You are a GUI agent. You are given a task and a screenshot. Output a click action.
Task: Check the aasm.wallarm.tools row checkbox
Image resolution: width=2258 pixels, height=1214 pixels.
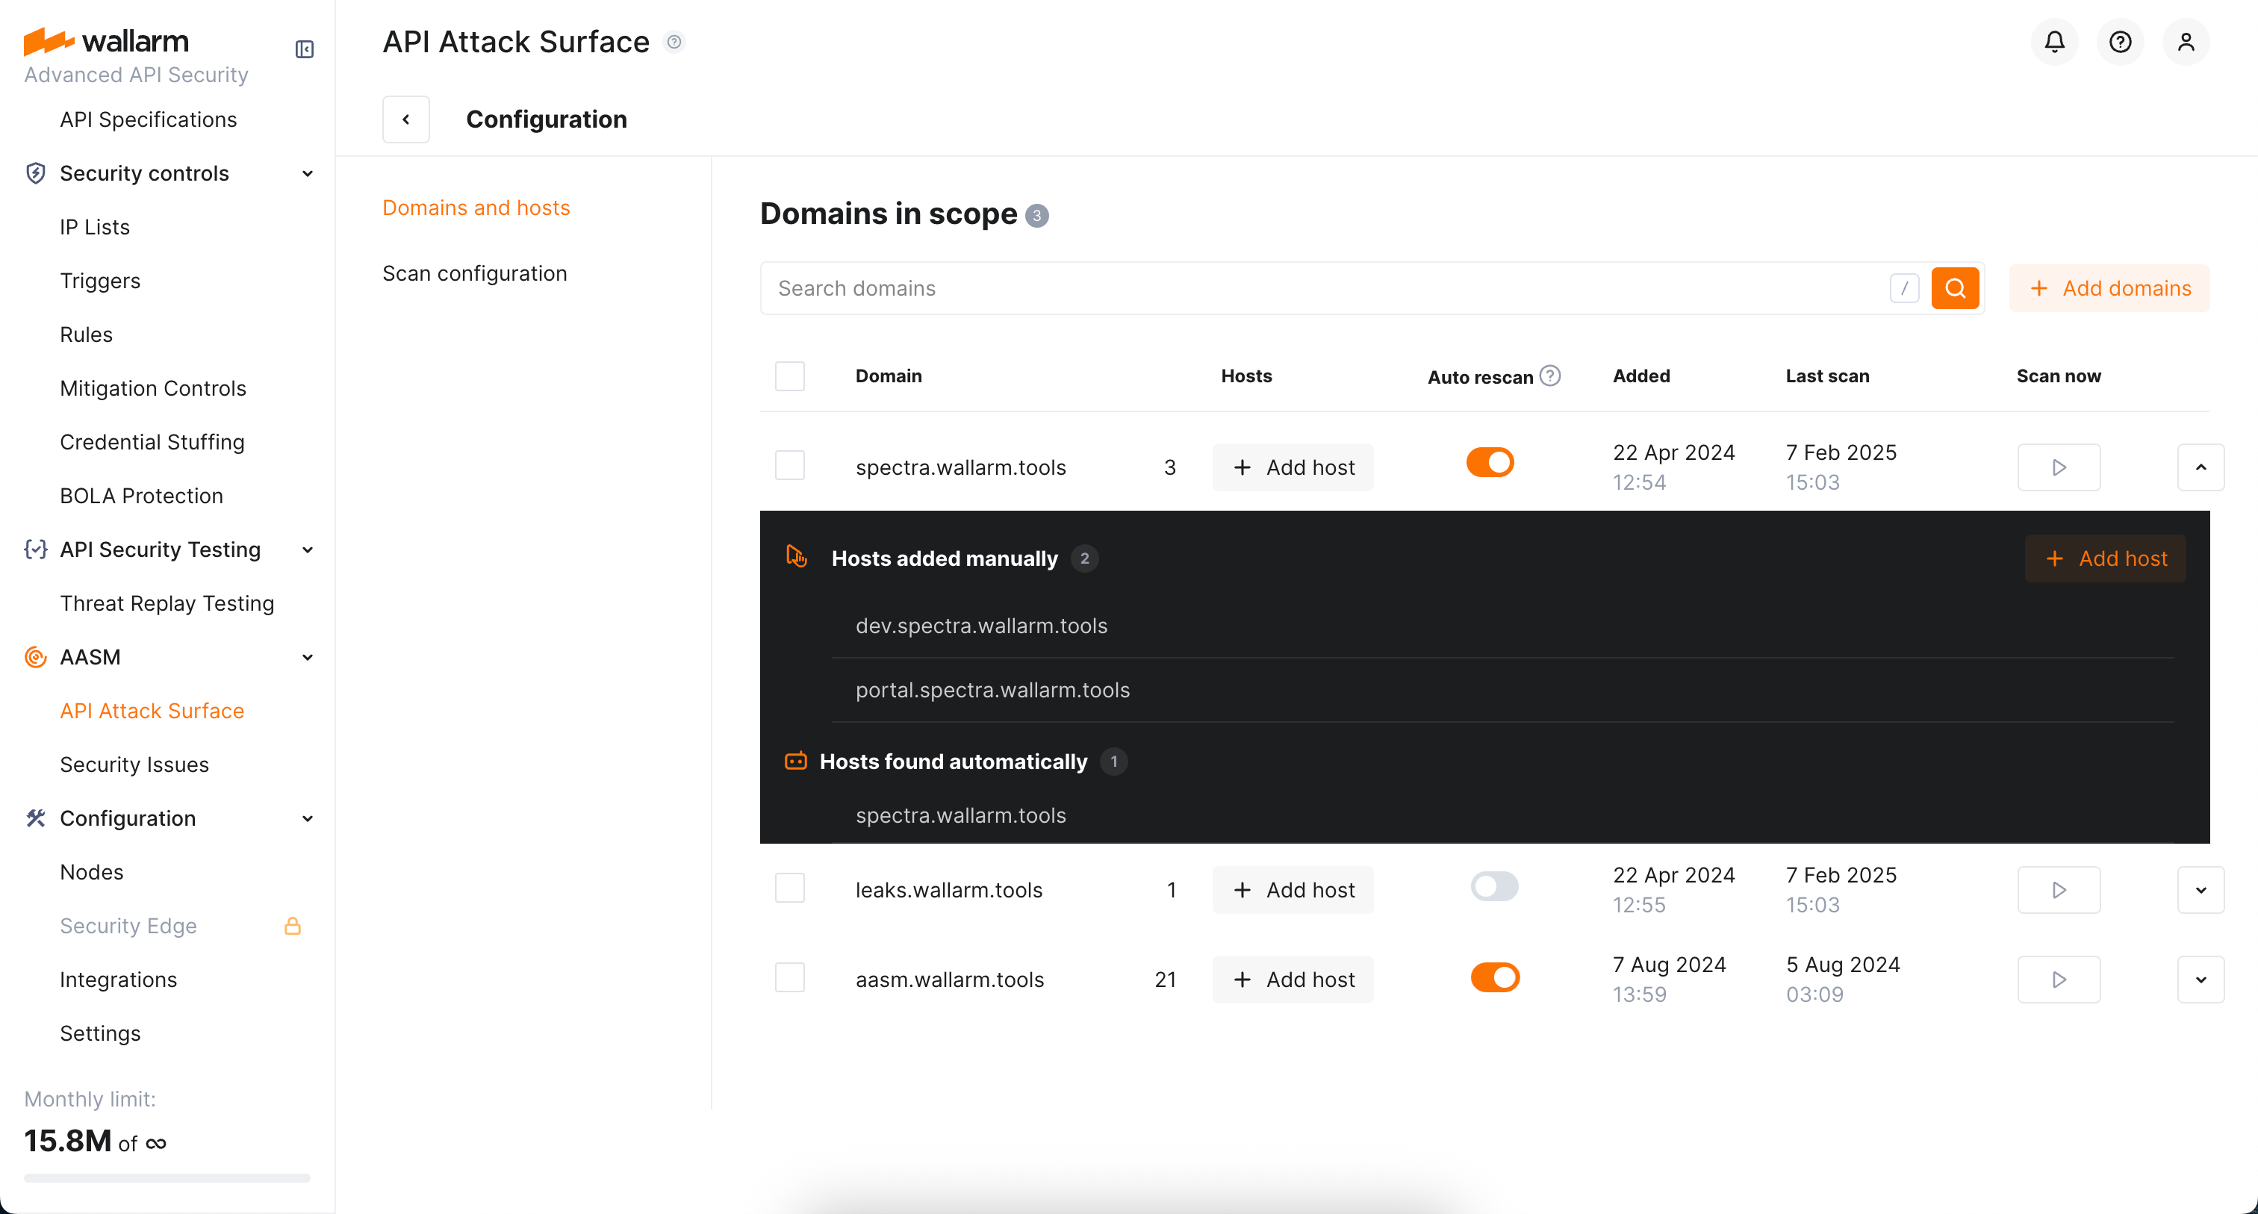pos(790,977)
